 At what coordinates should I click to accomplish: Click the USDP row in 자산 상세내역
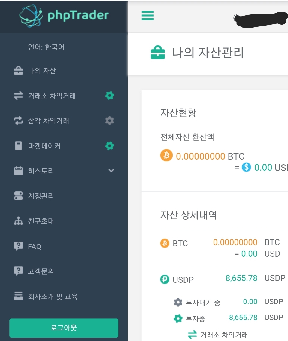click(x=183, y=280)
